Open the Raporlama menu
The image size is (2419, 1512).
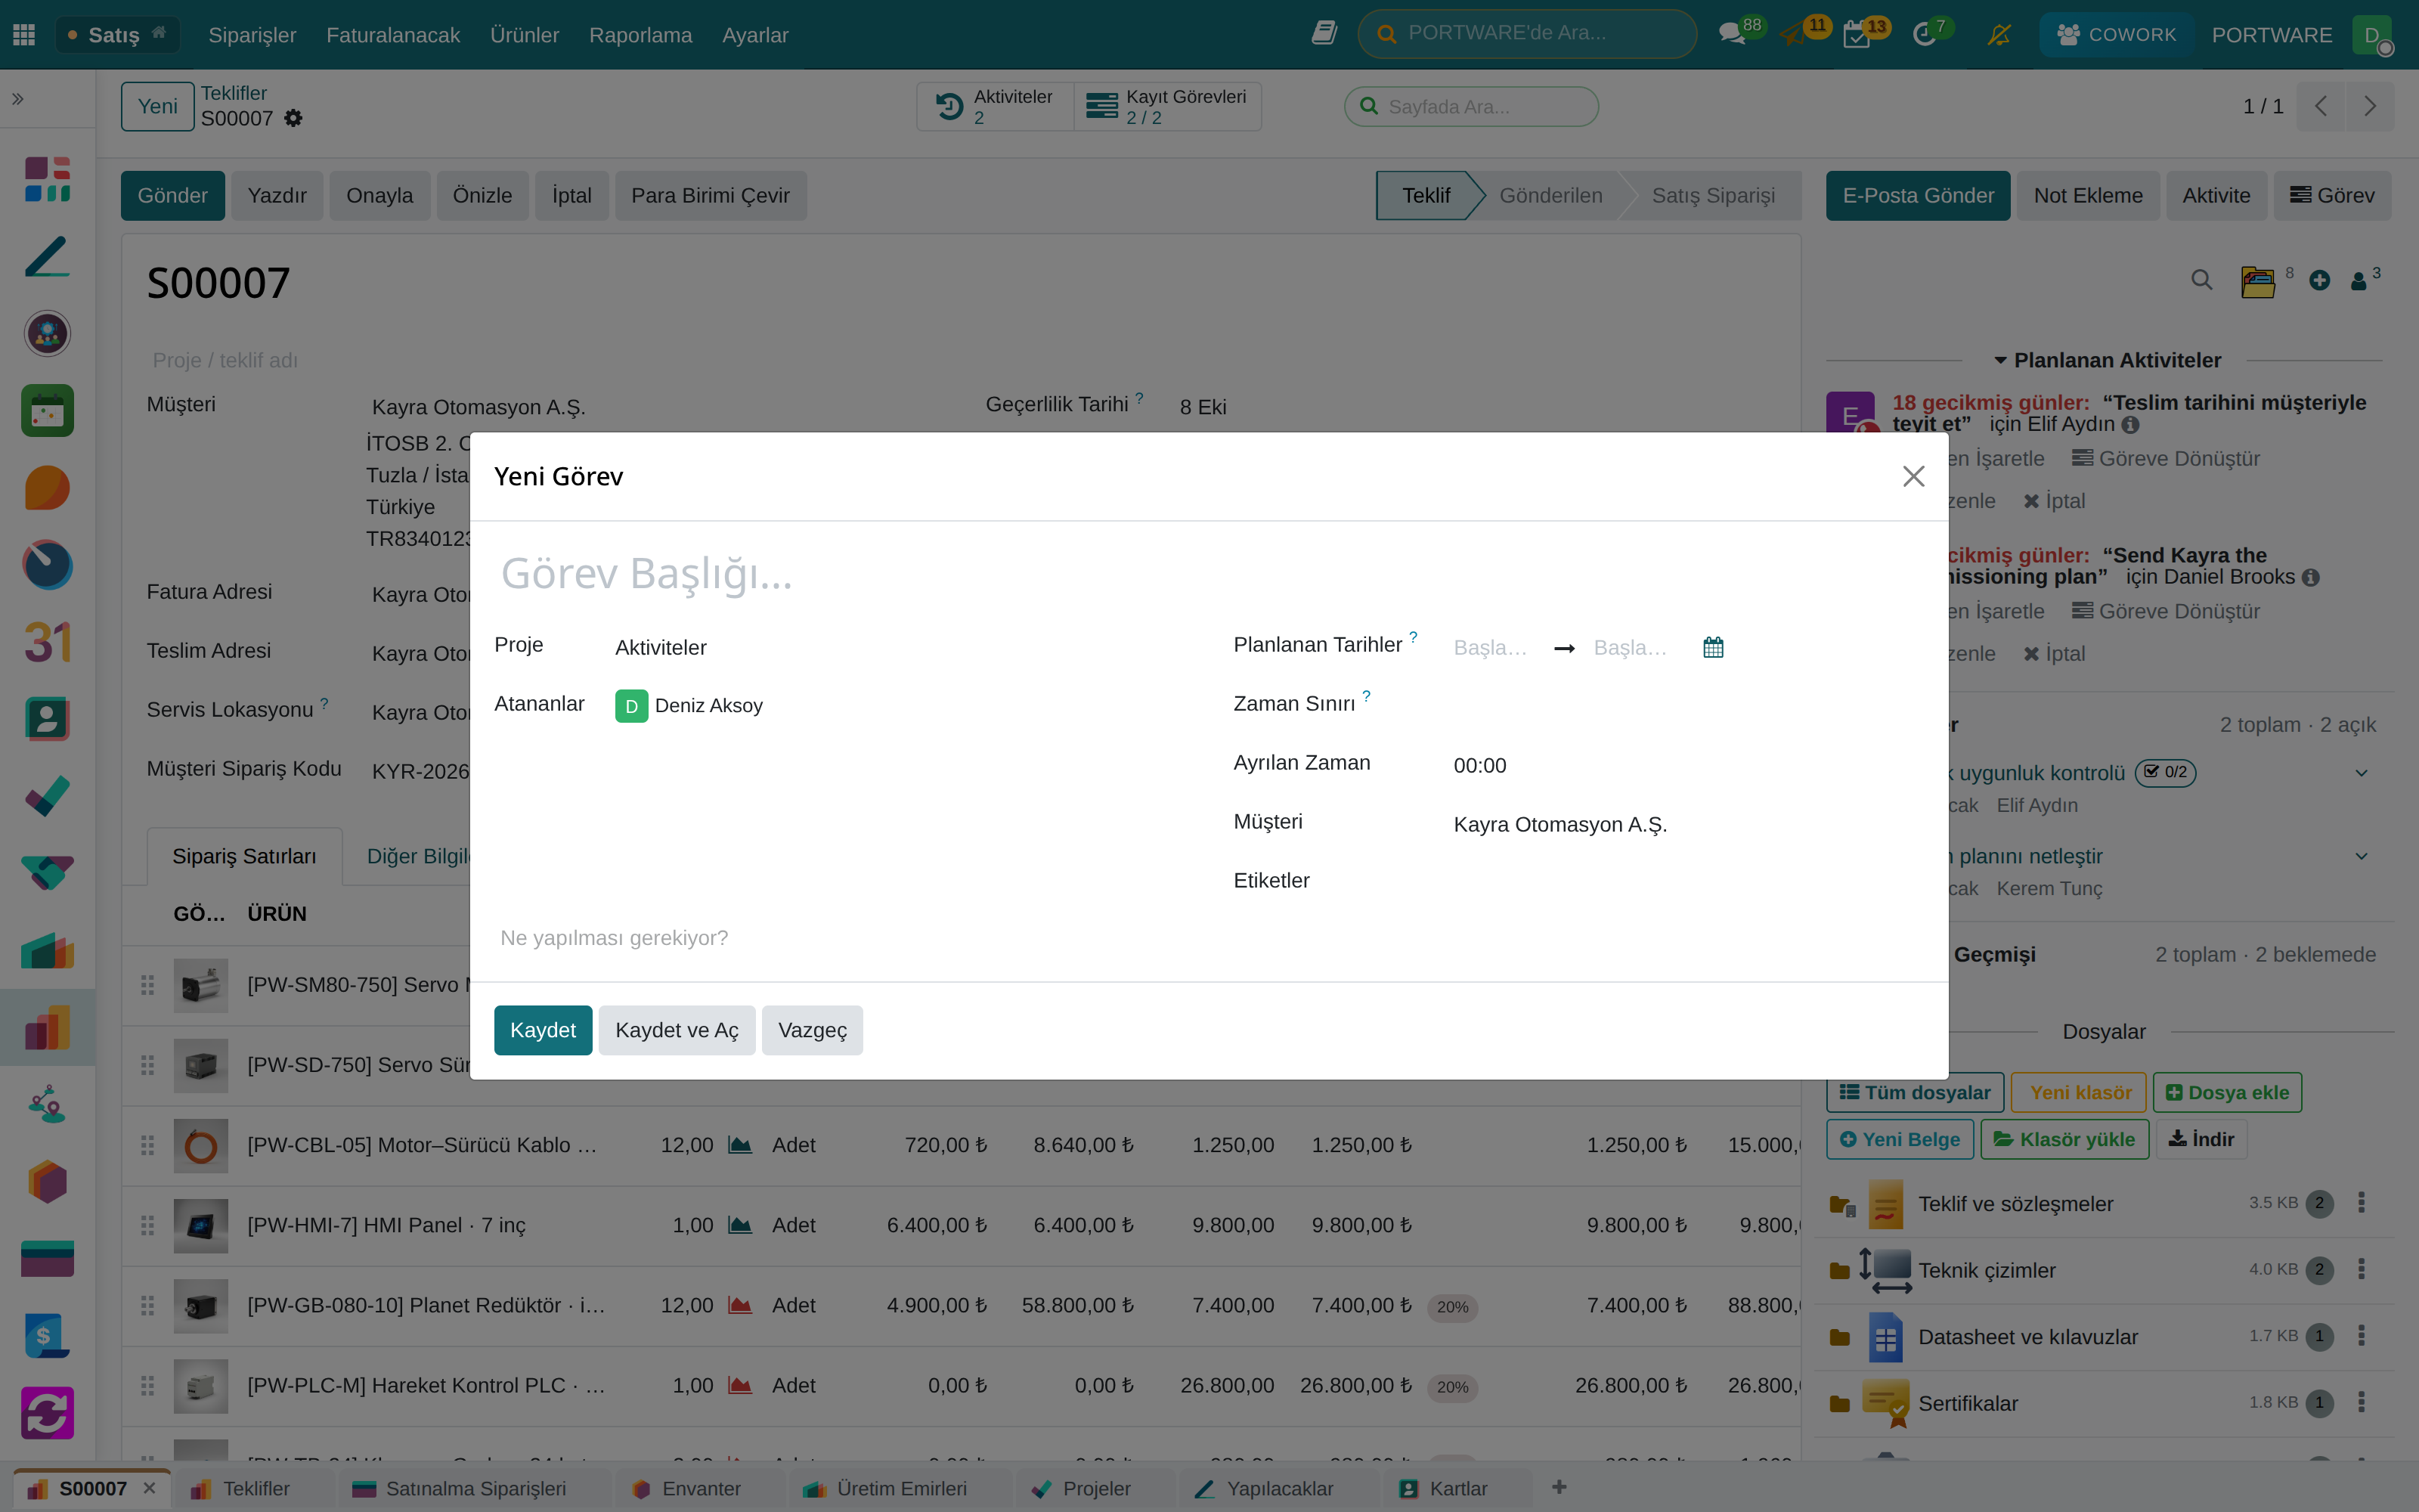tap(640, 35)
